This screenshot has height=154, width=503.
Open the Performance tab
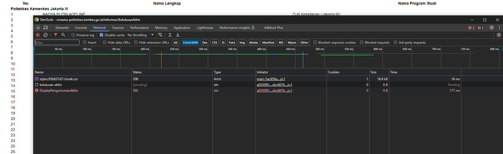[x=139, y=28]
